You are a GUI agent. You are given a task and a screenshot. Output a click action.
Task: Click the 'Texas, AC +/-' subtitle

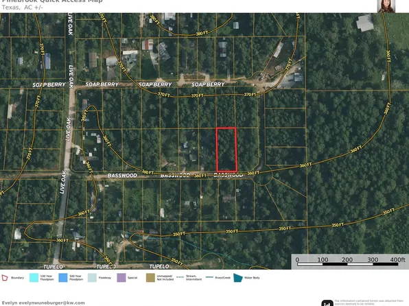point(23,8)
